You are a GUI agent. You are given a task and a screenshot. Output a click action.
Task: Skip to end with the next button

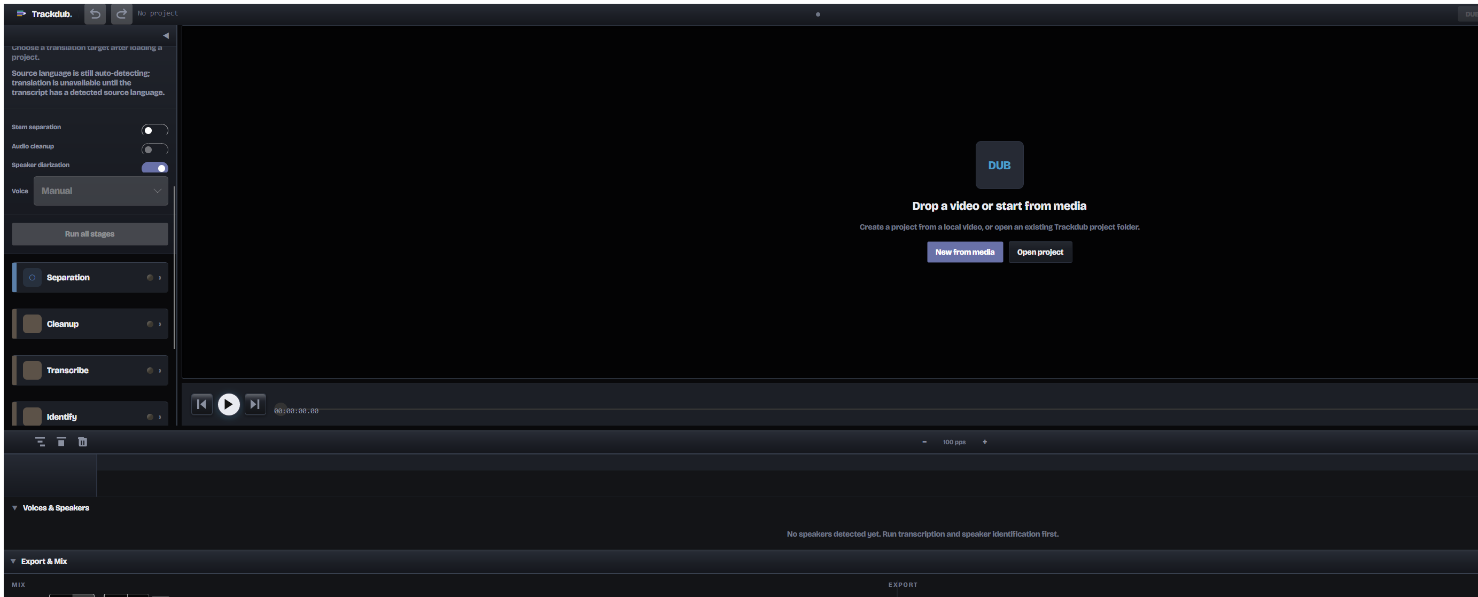[x=255, y=404]
